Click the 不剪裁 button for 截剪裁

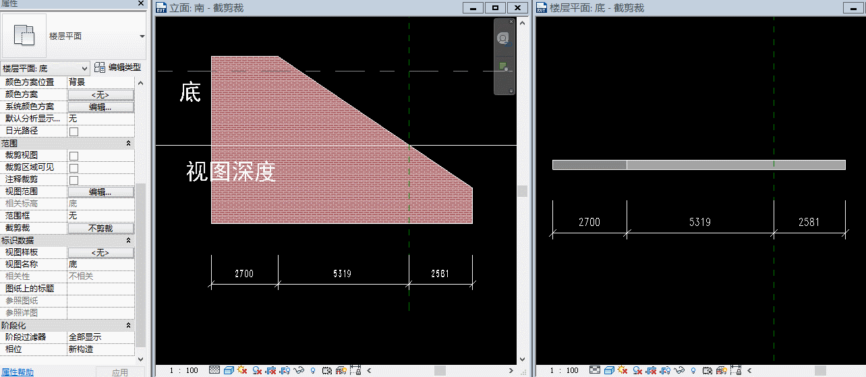click(x=100, y=229)
